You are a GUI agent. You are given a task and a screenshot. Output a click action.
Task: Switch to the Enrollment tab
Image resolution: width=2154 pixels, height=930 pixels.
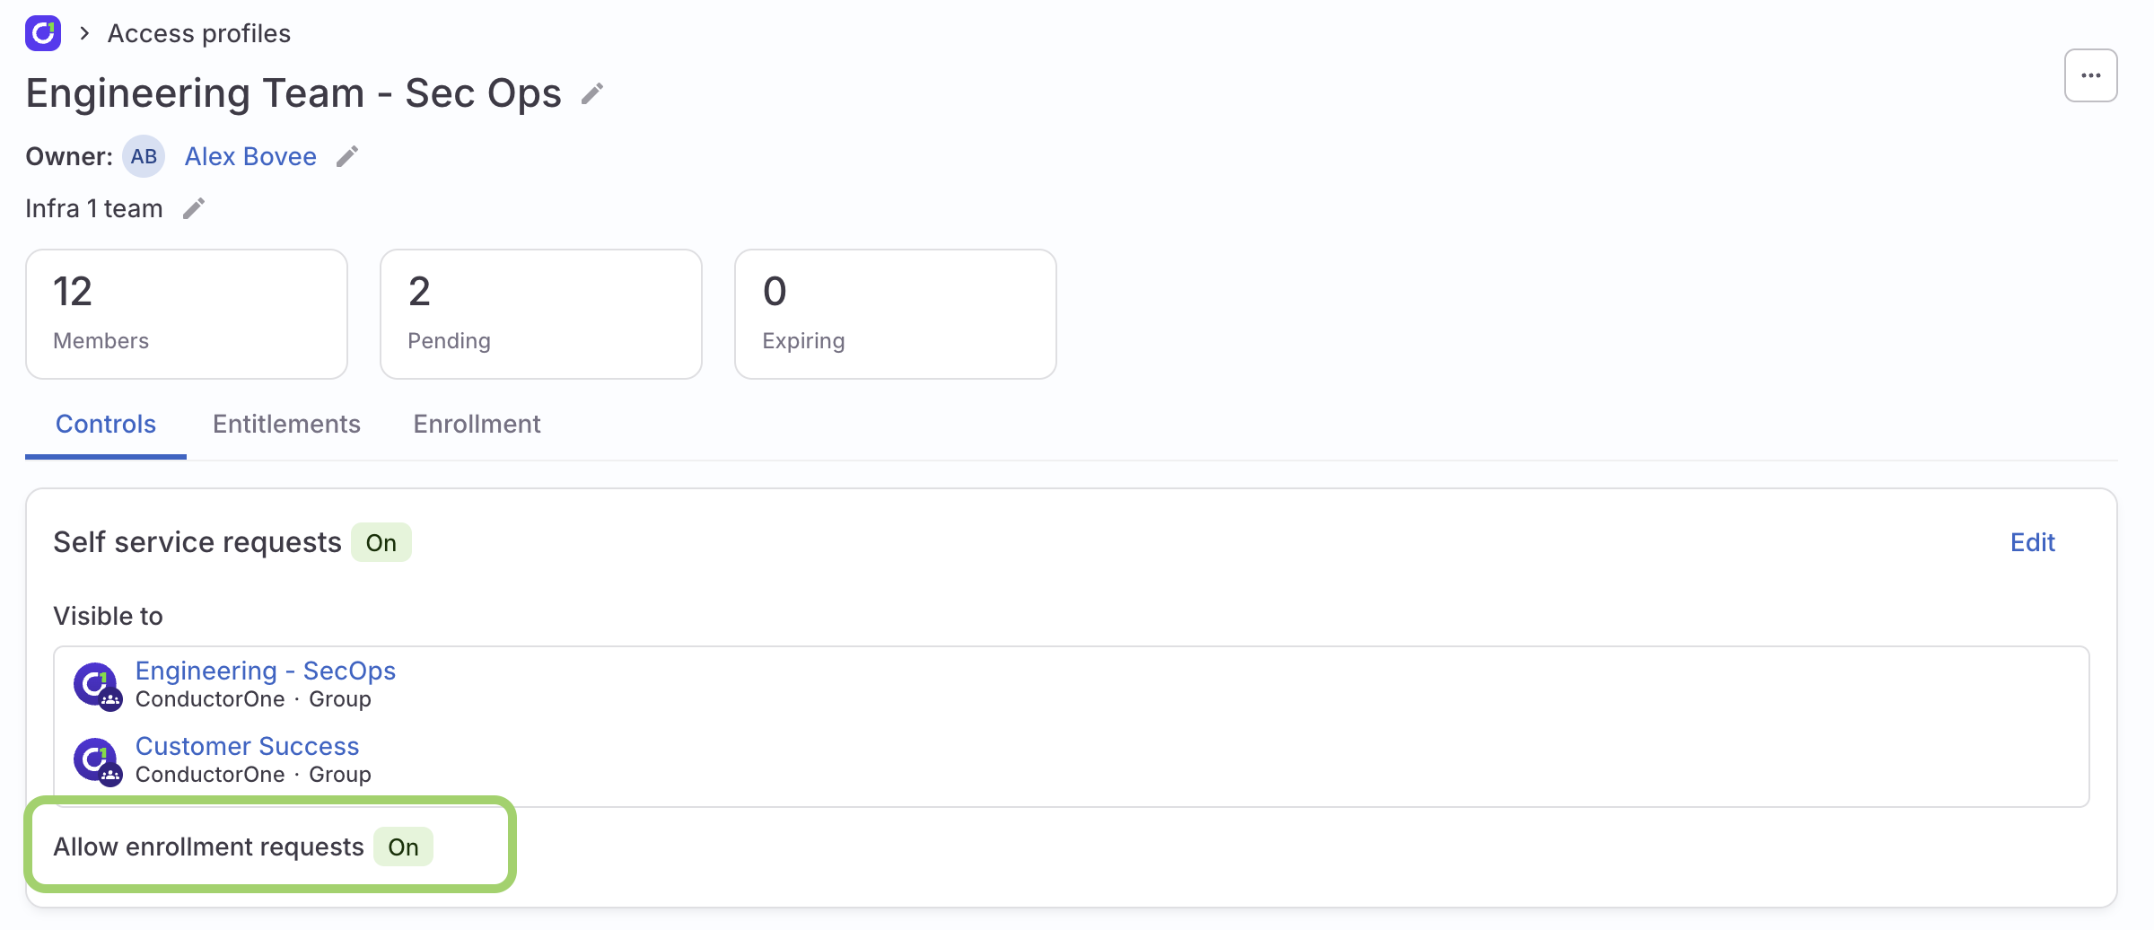pos(477,424)
